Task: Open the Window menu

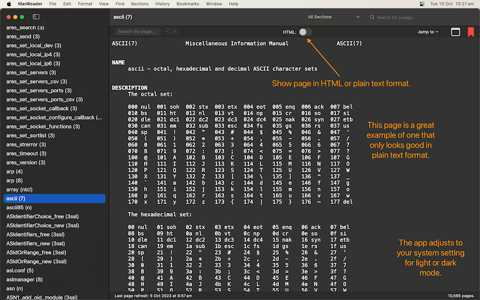Action: 214,4
